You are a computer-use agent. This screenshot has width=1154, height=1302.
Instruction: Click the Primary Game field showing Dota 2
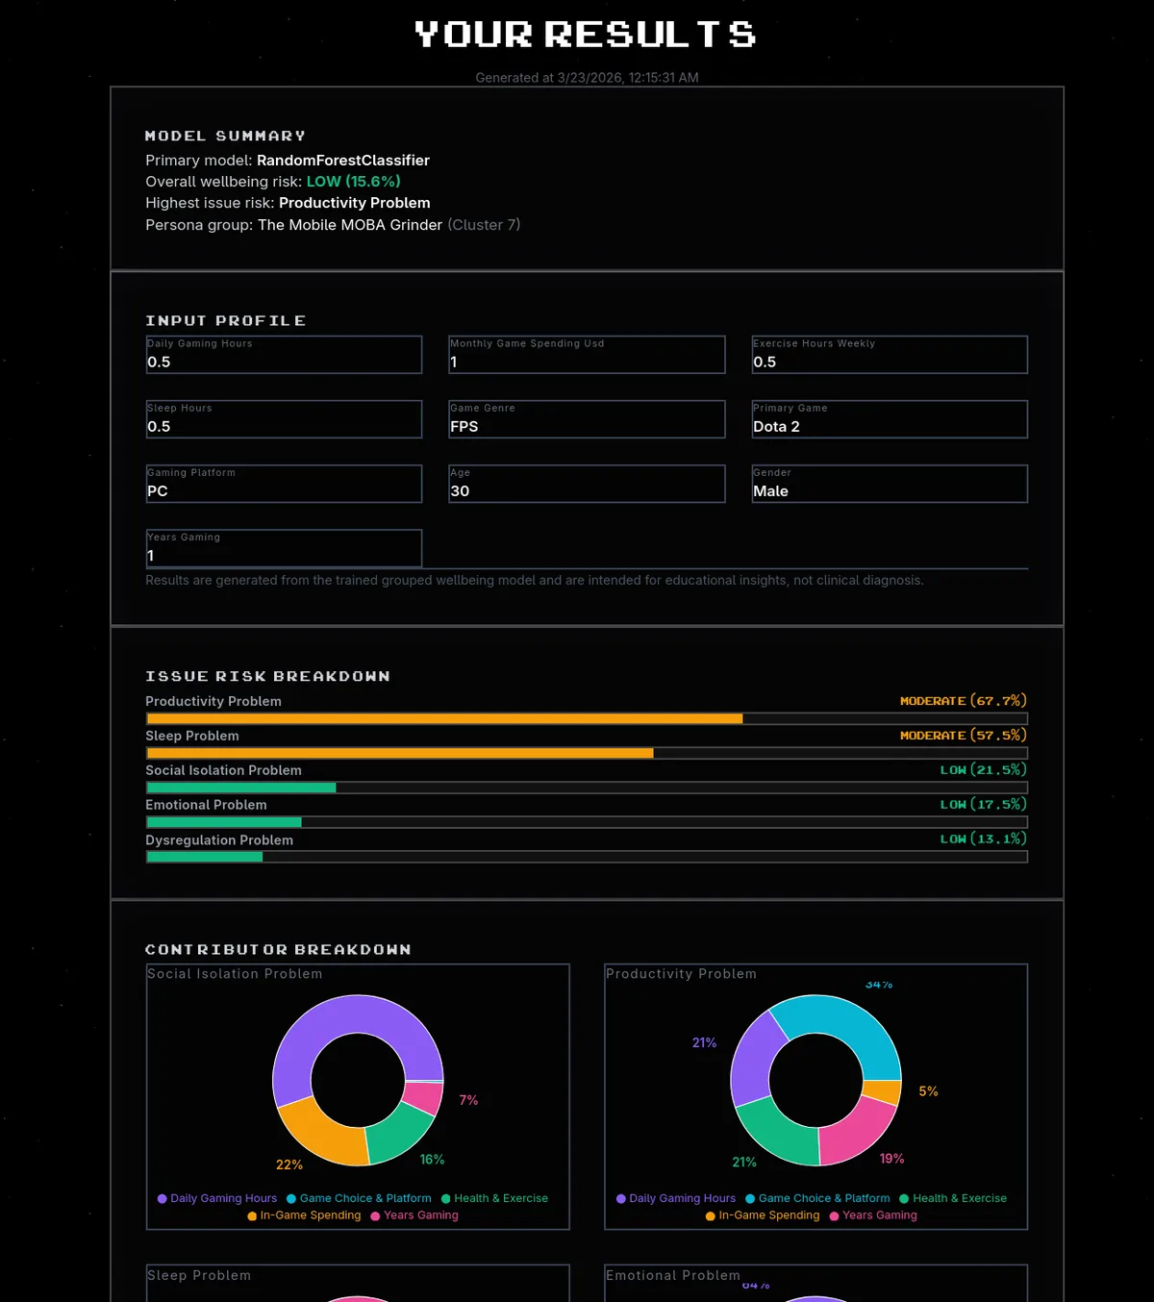(890, 418)
